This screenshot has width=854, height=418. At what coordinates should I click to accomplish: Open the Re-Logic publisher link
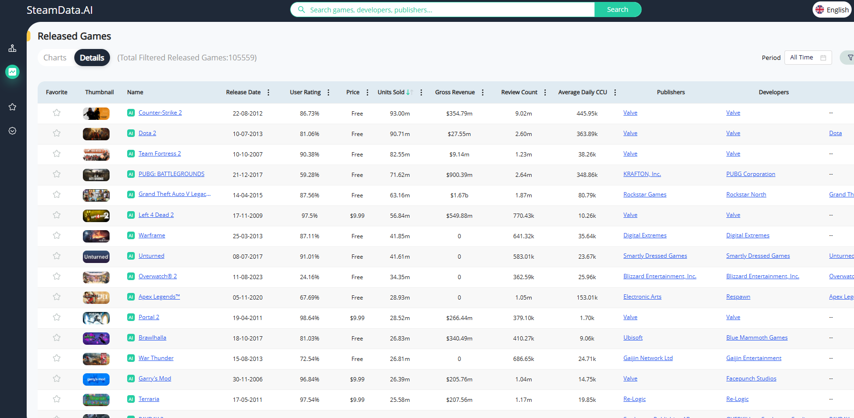click(x=634, y=399)
